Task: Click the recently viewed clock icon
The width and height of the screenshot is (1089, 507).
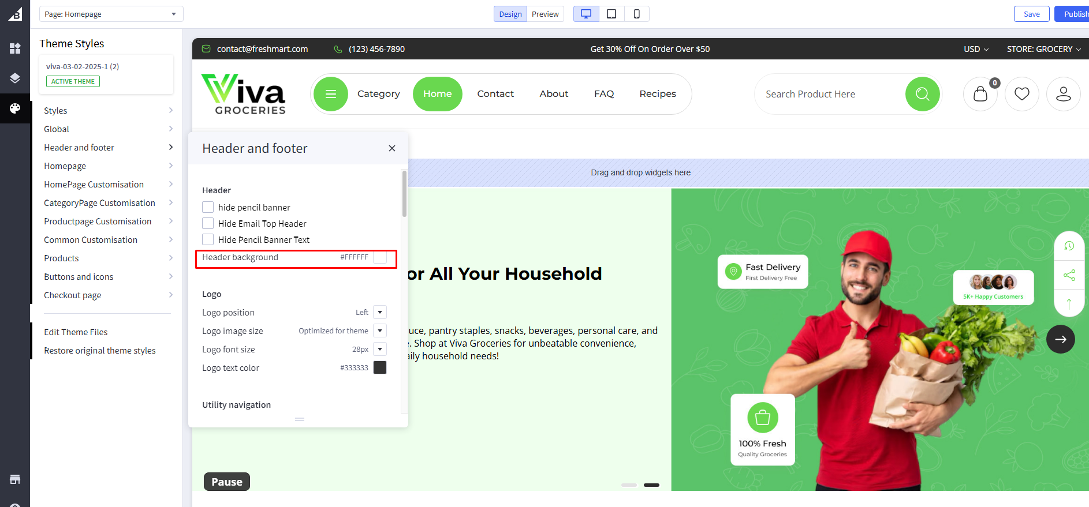Action: (1069, 246)
